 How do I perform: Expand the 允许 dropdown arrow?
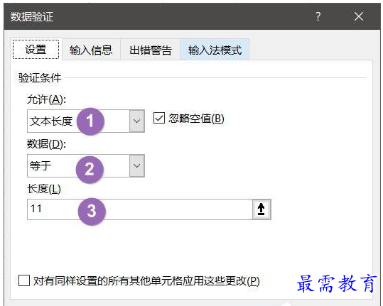point(136,121)
